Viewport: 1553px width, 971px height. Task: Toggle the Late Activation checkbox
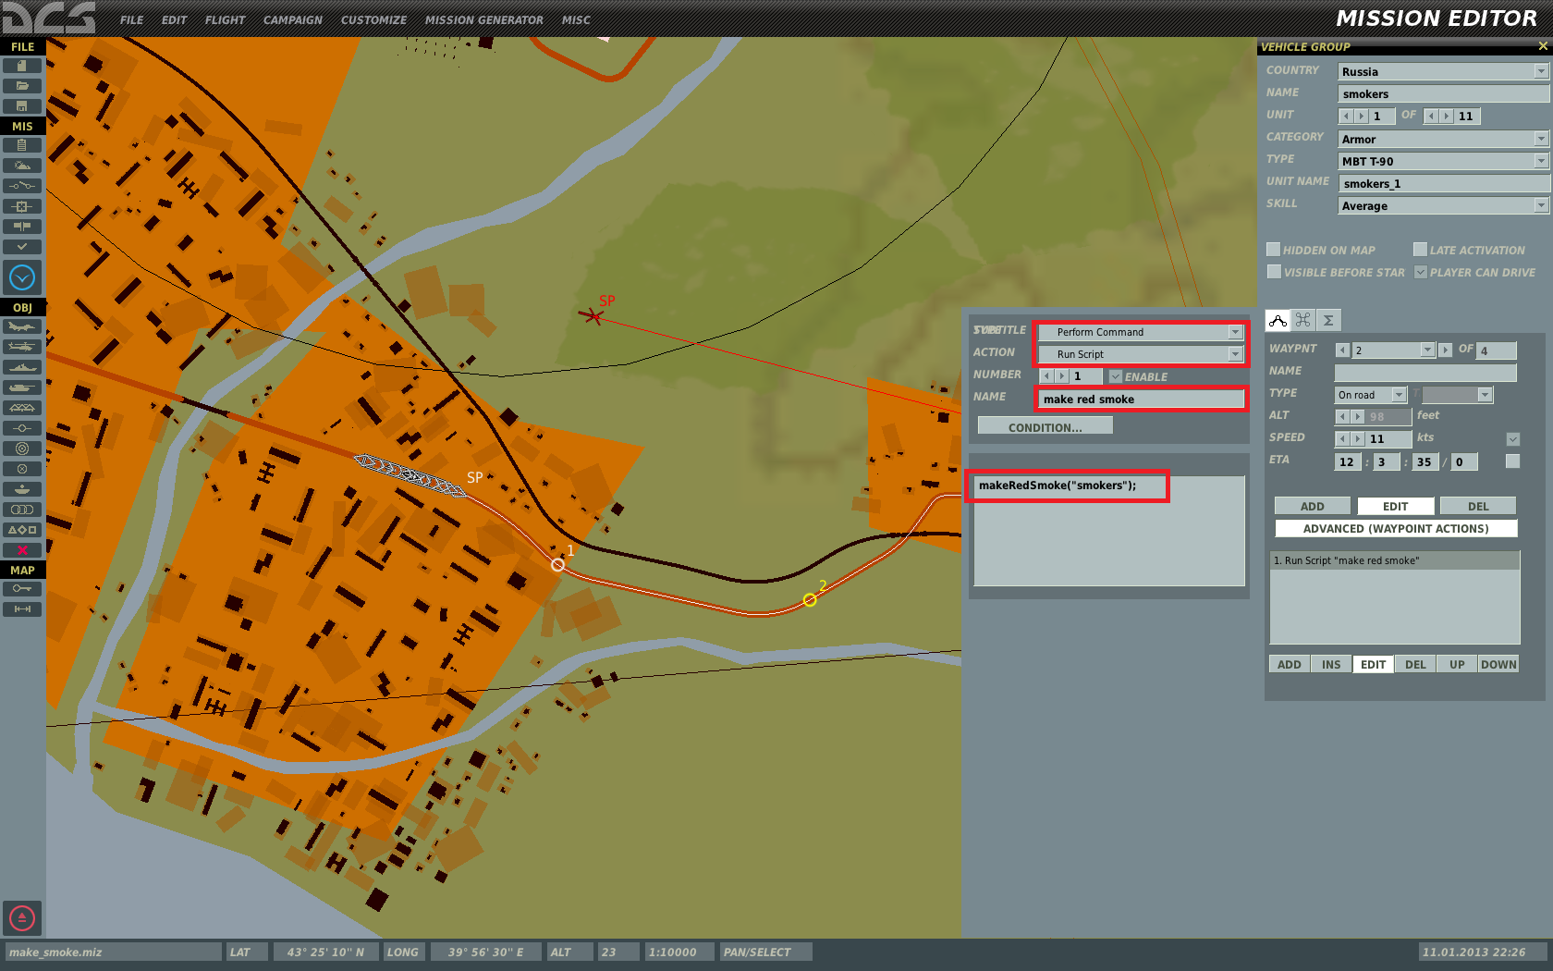[x=1420, y=250]
